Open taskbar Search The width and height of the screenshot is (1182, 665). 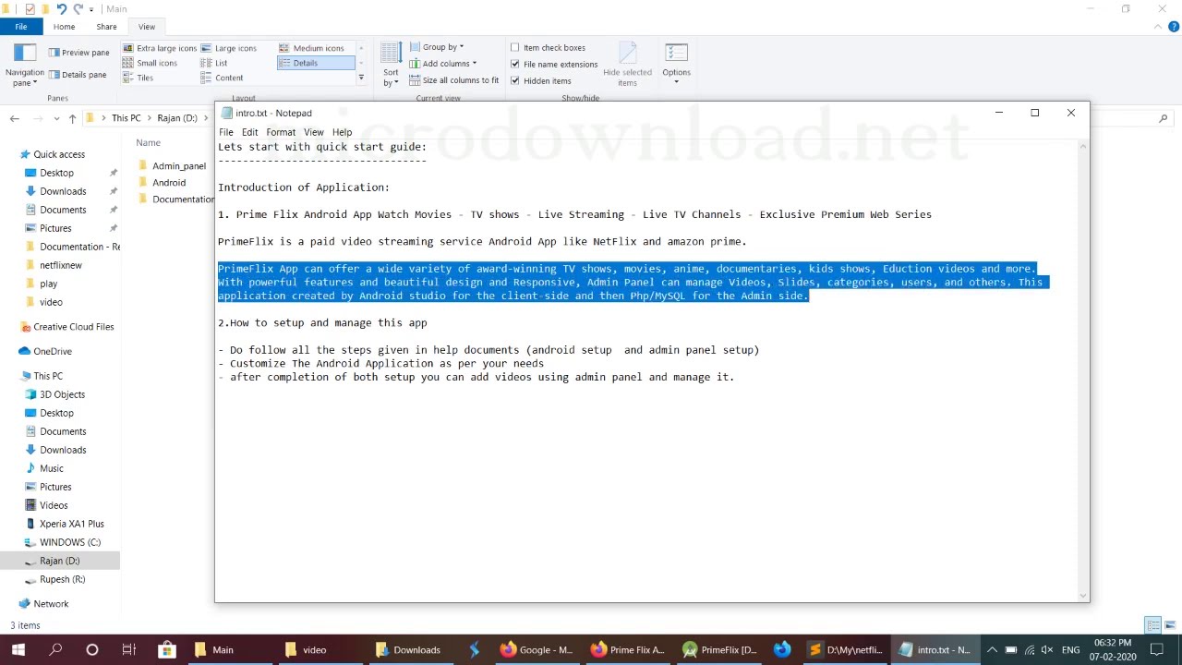tap(55, 650)
